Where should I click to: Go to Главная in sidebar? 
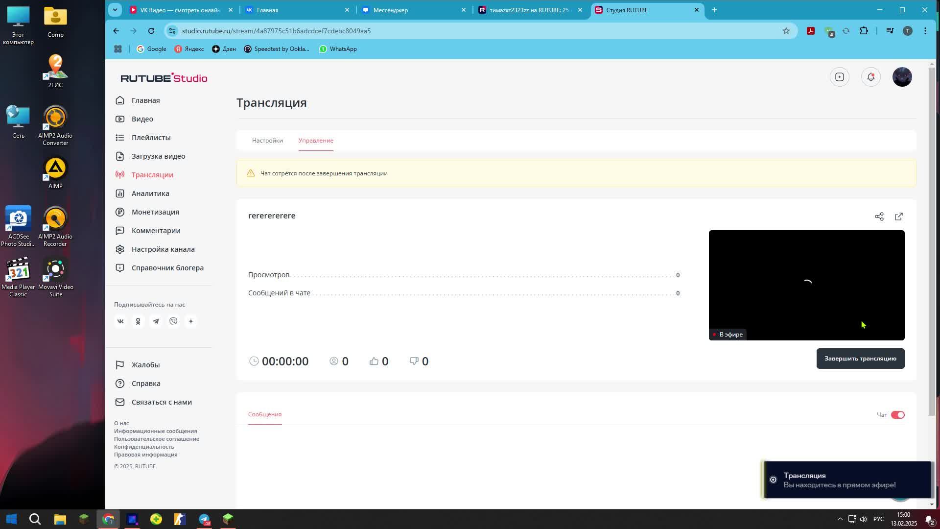pos(145,100)
